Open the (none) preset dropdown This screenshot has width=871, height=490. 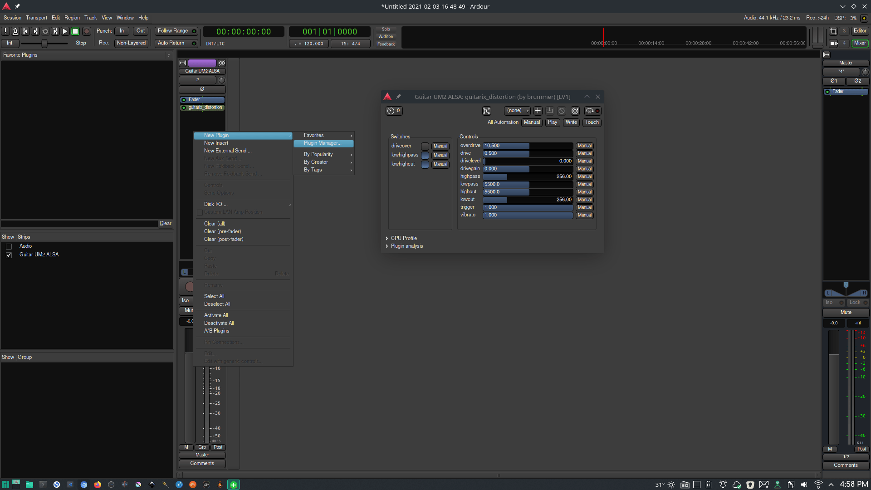point(517,111)
